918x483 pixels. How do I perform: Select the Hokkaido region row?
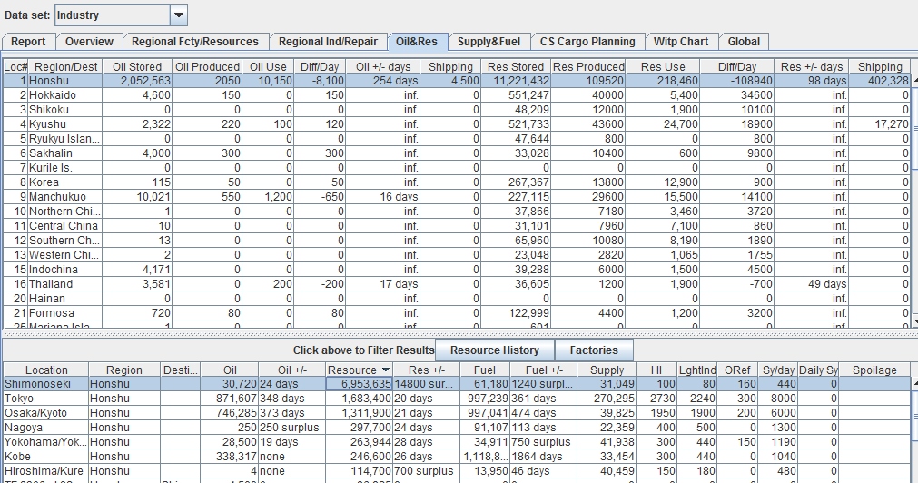(x=457, y=94)
